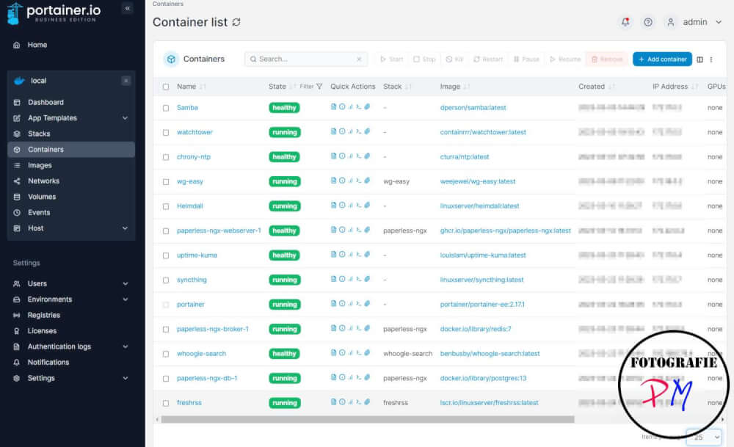Refresh the container list via reload icon
The image size is (734, 447).
[x=236, y=22]
